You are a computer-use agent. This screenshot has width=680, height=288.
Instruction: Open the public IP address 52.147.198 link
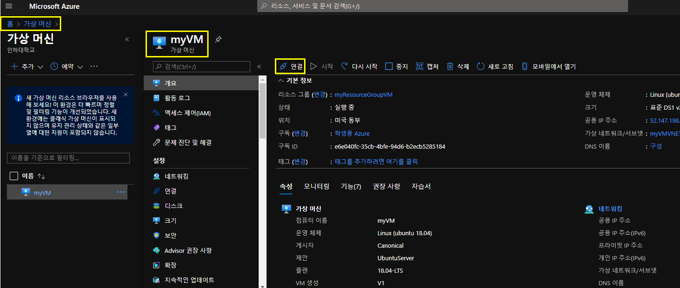(665, 120)
